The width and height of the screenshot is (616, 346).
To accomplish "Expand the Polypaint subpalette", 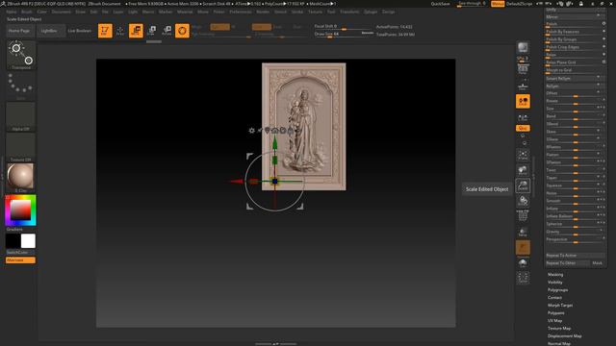I will [x=556, y=313].
